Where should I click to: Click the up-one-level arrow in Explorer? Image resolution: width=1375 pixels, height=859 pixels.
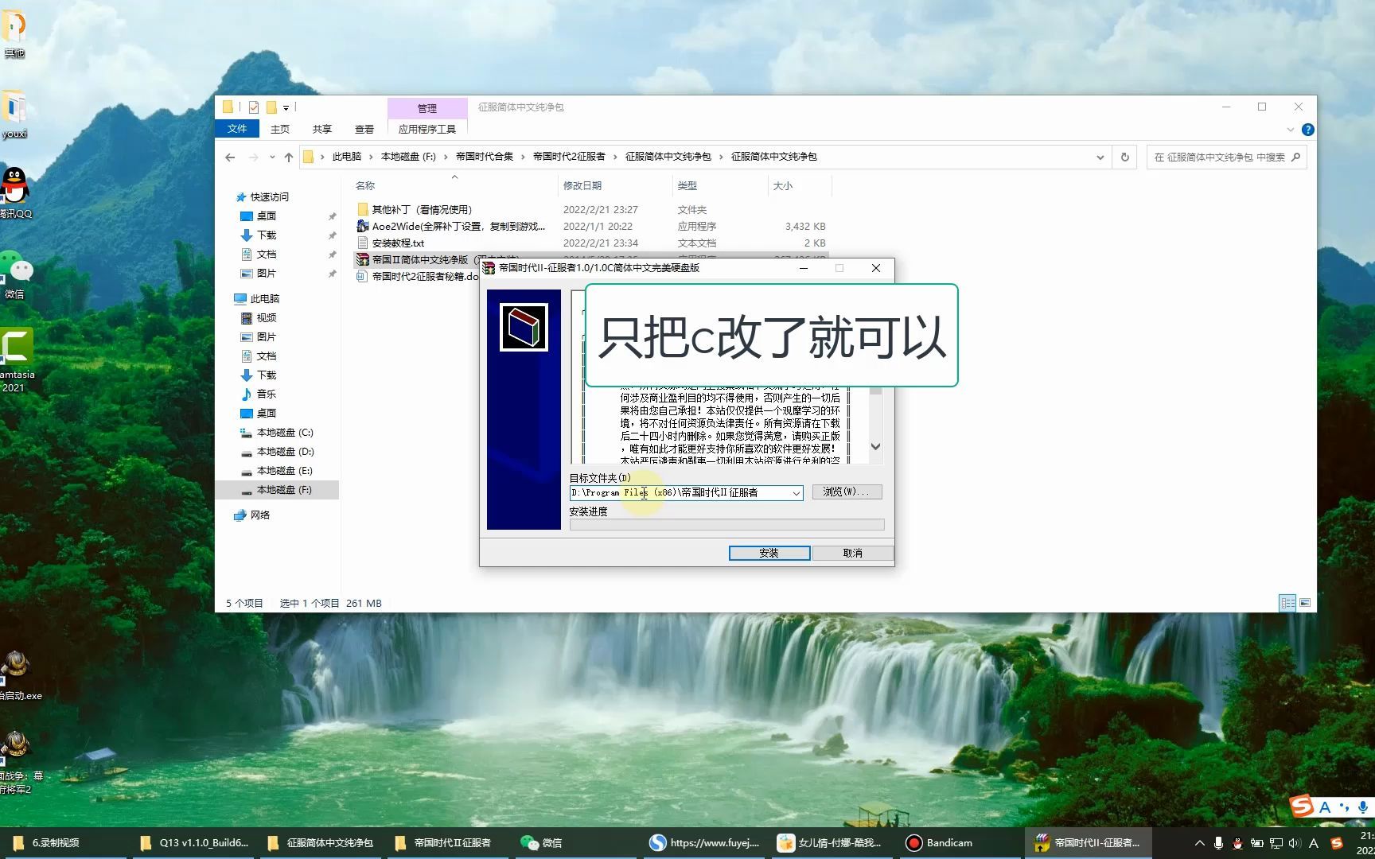pyautogui.click(x=289, y=157)
